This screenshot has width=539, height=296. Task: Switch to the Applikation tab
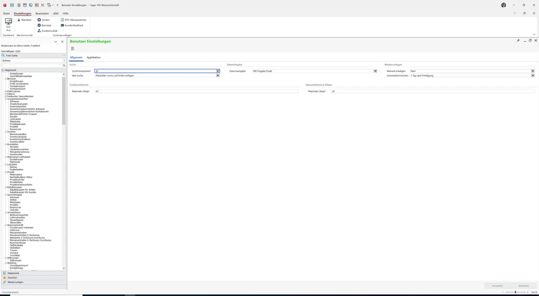93,57
